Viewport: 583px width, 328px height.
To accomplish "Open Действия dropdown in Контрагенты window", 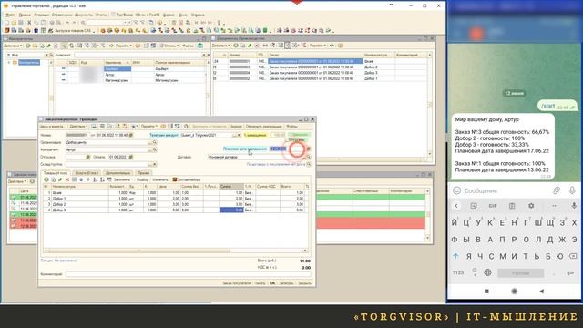I will click(13, 46).
